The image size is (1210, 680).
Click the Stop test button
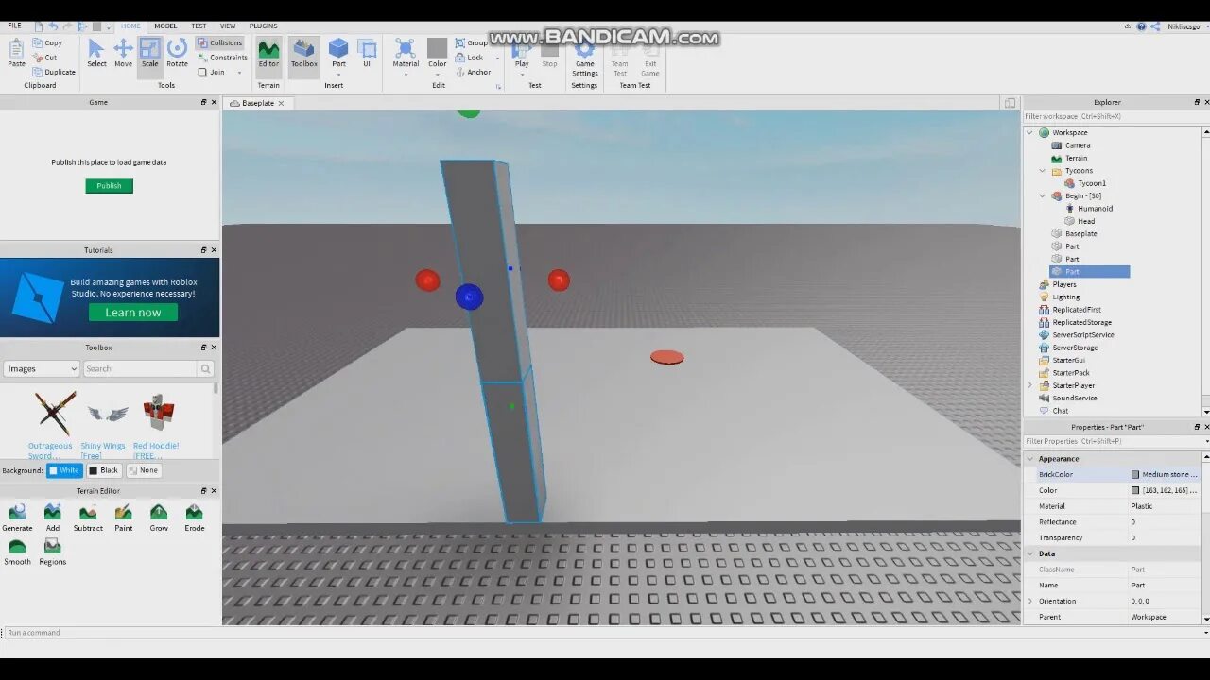[x=549, y=54]
